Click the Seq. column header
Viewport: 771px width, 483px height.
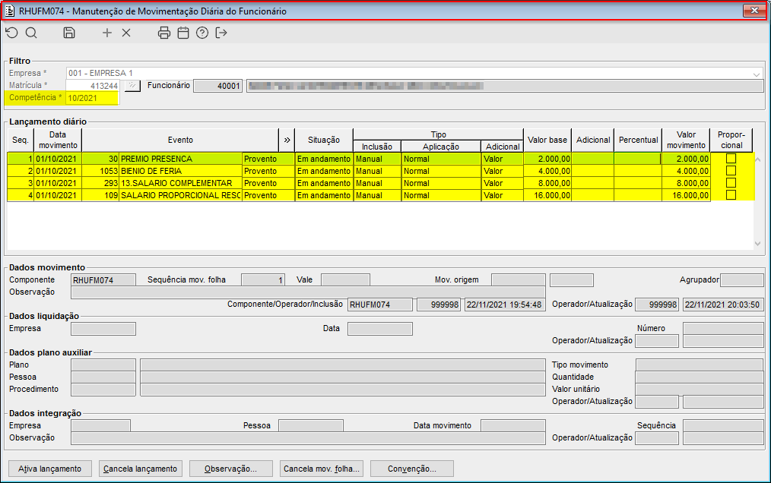pos(21,140)
